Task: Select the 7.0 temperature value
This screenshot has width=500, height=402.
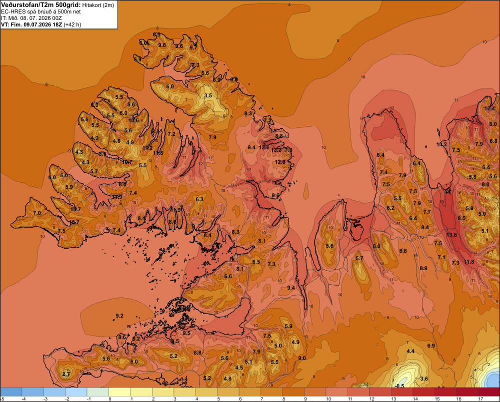Action: click(x=37, y=213)
